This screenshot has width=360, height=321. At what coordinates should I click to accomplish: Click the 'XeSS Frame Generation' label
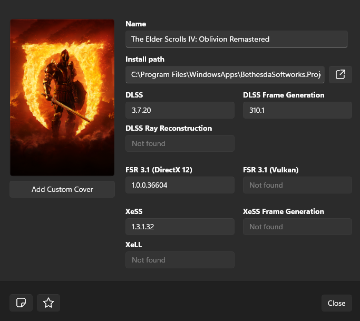284,211
